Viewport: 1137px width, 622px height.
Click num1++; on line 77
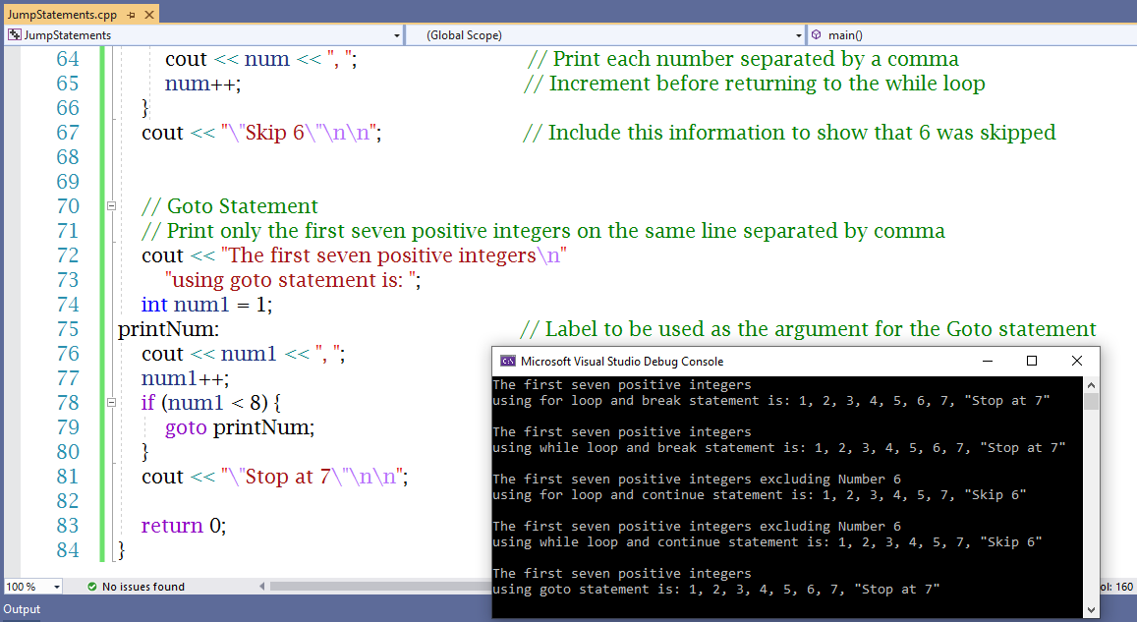point(185,378)
